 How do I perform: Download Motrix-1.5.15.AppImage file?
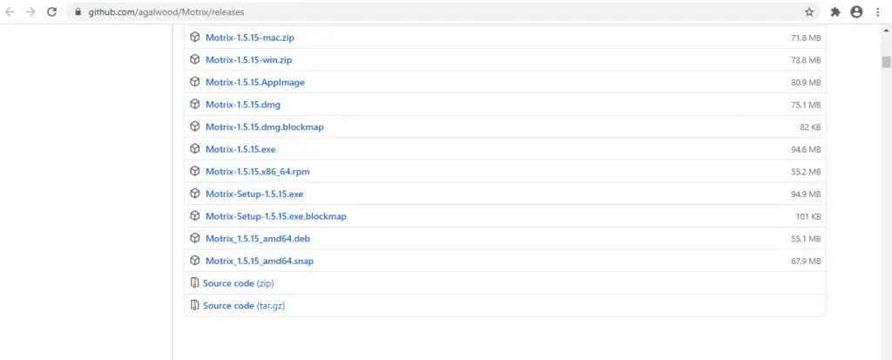point(254,82)
